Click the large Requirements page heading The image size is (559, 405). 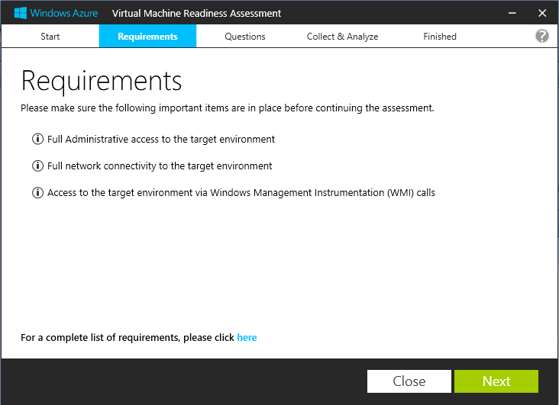pyautogui.click(x=102, y=80)
